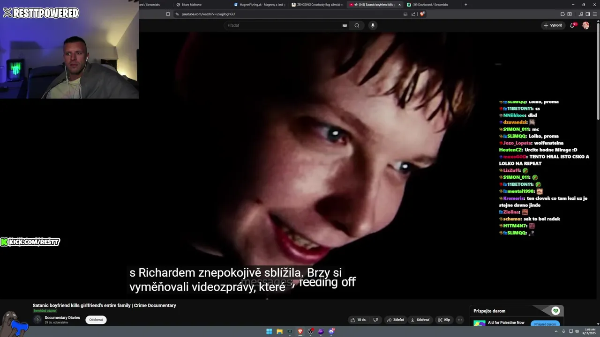Click the Stiahnuť download button
This screenshot has width=600, height=337.
pos(420,320)
